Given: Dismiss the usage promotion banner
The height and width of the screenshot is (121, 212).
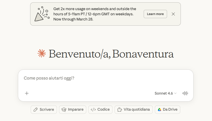Looking at the screenshot, I should (x=173, y=14).
